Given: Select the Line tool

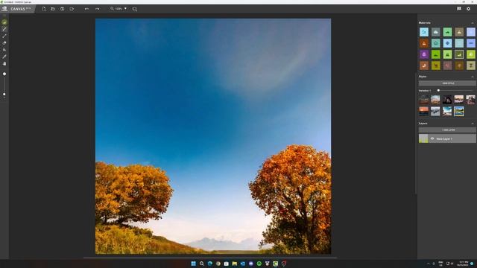Looking at the screenshot, I should coord(4,36).
